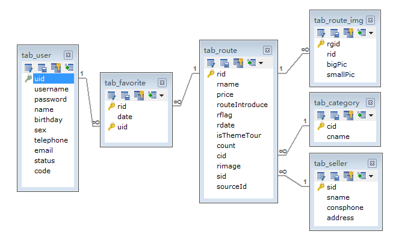Click manage indexes icon in tab_favorite
Viewport: 393px width, 237px height.
tap(125, 96)
